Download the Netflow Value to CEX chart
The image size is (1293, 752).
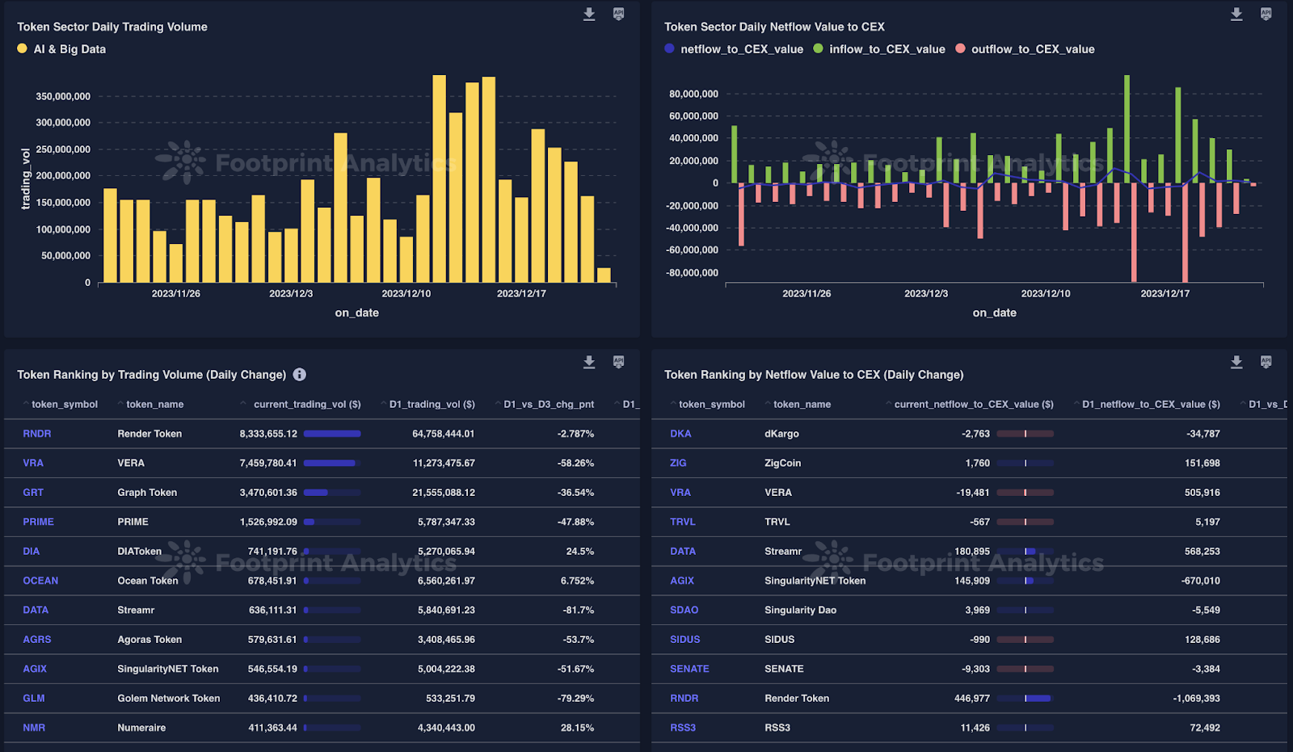tap(1236, 14)
